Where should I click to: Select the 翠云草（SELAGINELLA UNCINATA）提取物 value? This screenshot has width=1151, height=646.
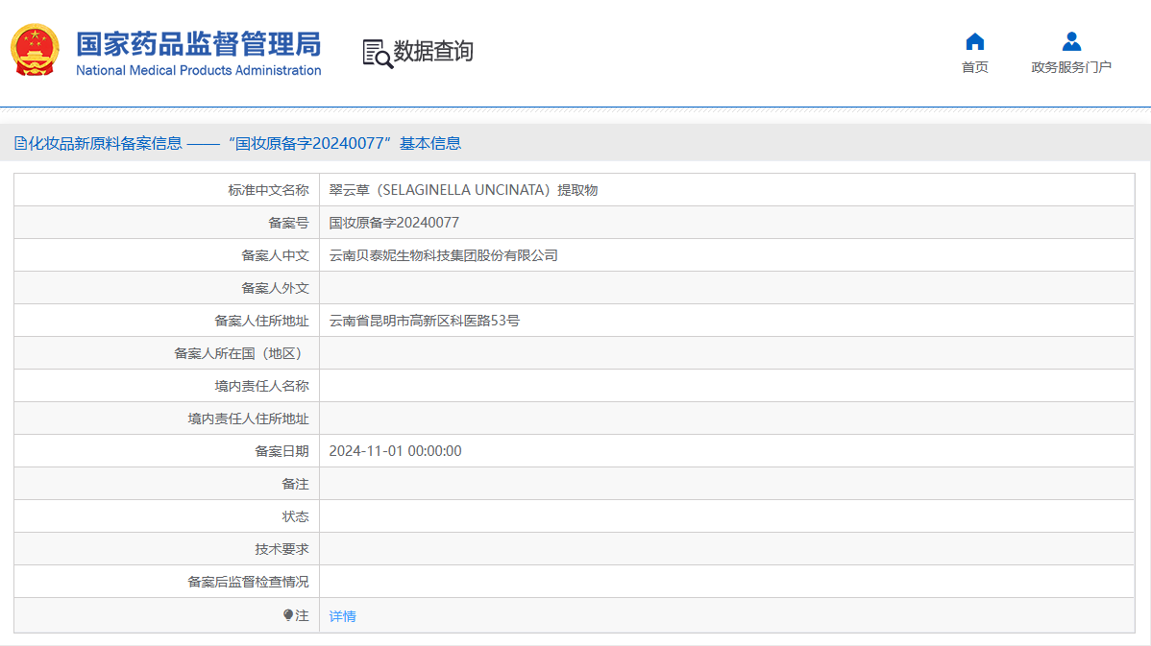(463, 190)
